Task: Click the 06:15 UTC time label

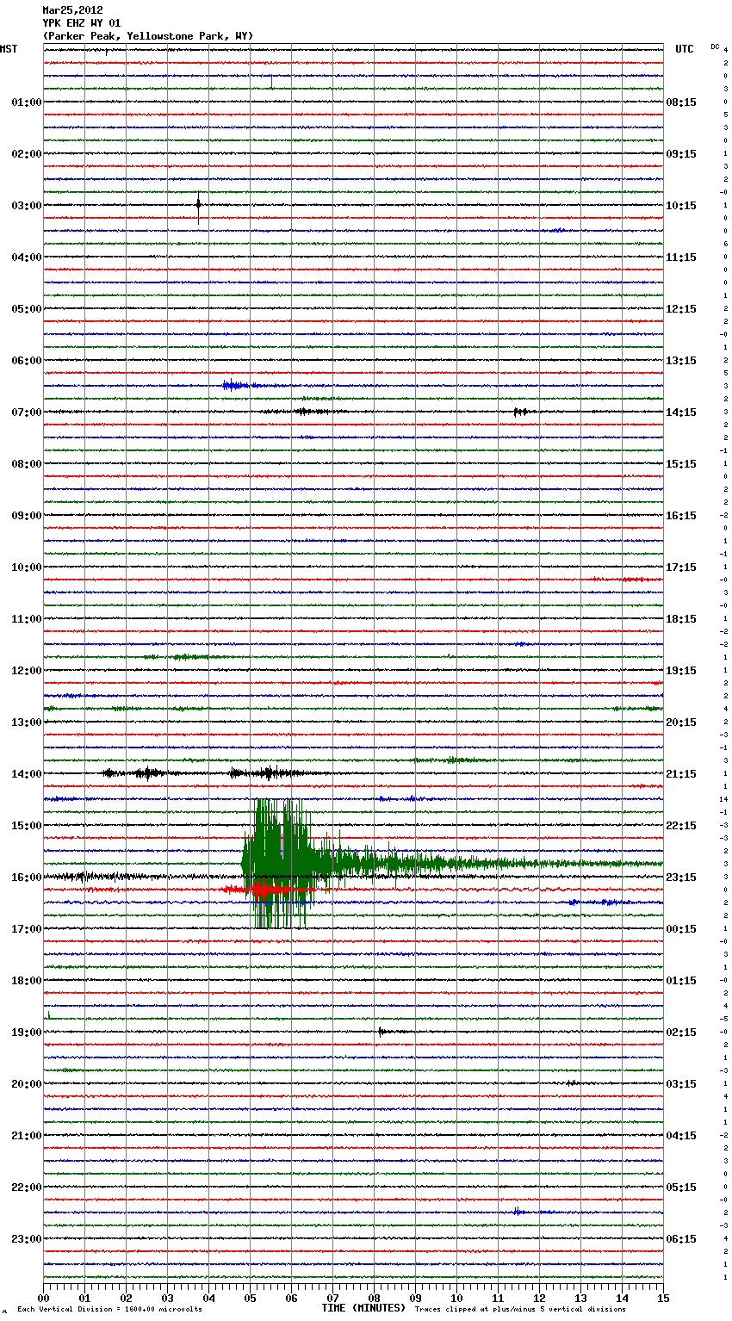Action: [x=681, y=1239]
